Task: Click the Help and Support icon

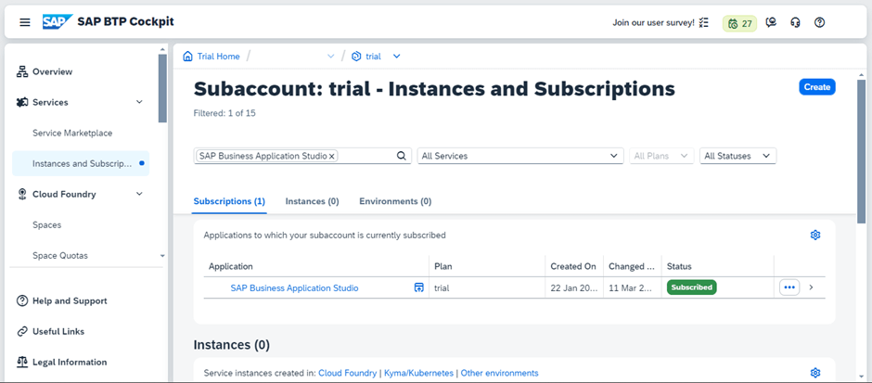Action: (22, 300)
